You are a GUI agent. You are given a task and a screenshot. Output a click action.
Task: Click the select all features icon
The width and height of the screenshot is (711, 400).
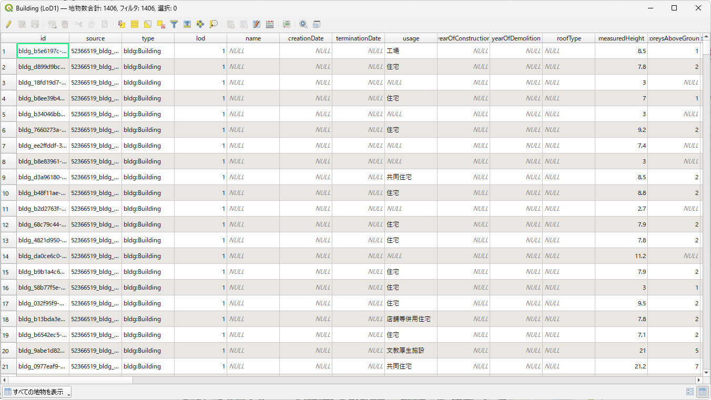135,24
